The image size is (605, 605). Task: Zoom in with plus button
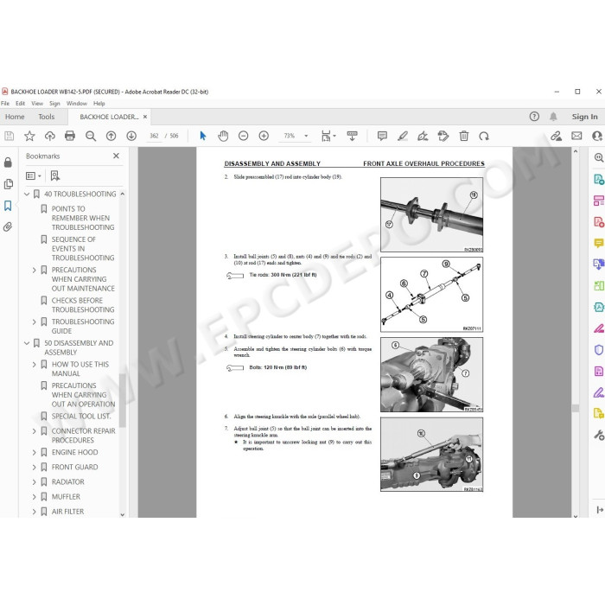264,136
